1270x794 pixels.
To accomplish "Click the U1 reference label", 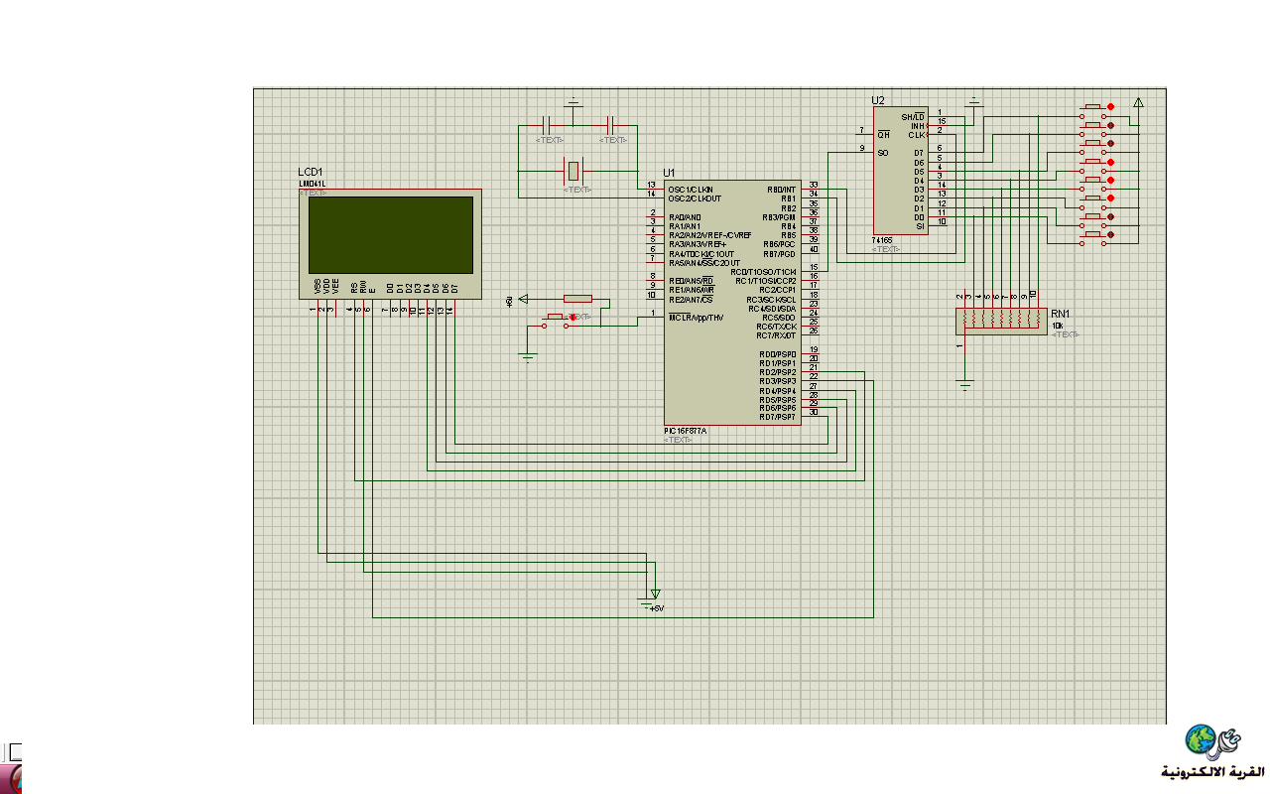I will [669, 174].
